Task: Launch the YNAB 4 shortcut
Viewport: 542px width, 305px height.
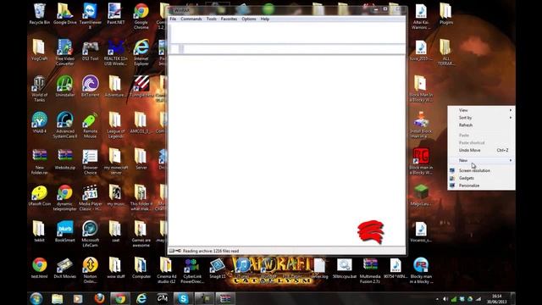Action: pyautogui.click(x=40, y=123)
